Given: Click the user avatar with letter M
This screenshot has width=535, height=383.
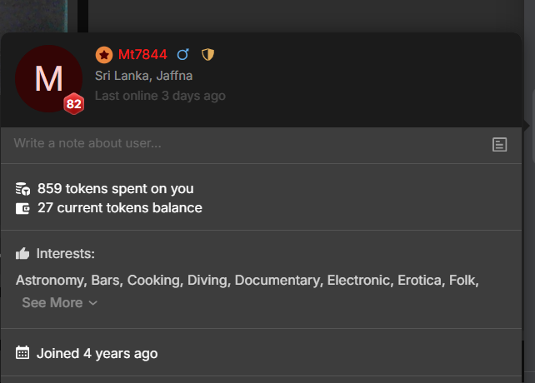Looking at the screenshot, I should 48,78.
